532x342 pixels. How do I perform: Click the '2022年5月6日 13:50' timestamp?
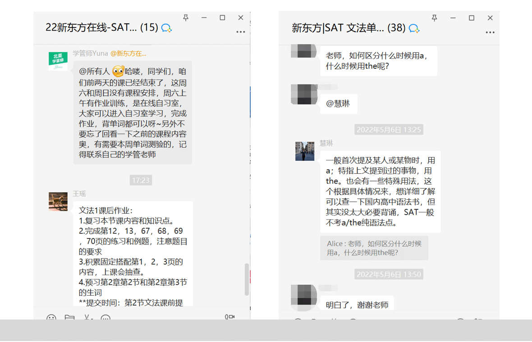pyautogui.click(x=389, y=274)
